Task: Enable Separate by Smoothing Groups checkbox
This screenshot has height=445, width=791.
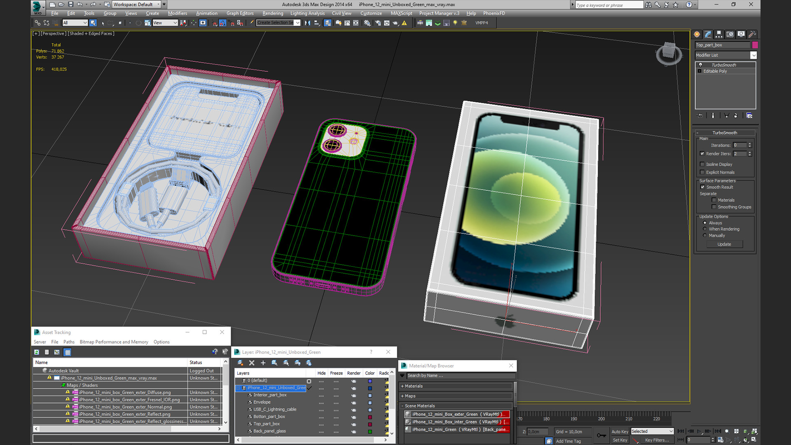Action: click(714, 207)
